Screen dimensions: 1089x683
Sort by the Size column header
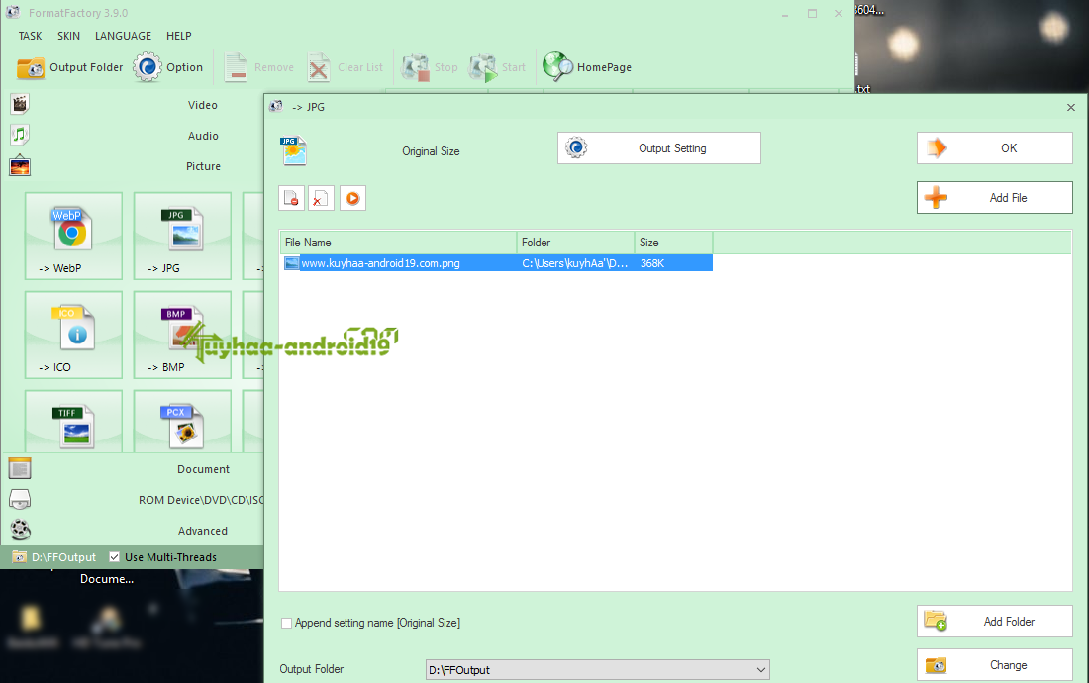[673, 243]
